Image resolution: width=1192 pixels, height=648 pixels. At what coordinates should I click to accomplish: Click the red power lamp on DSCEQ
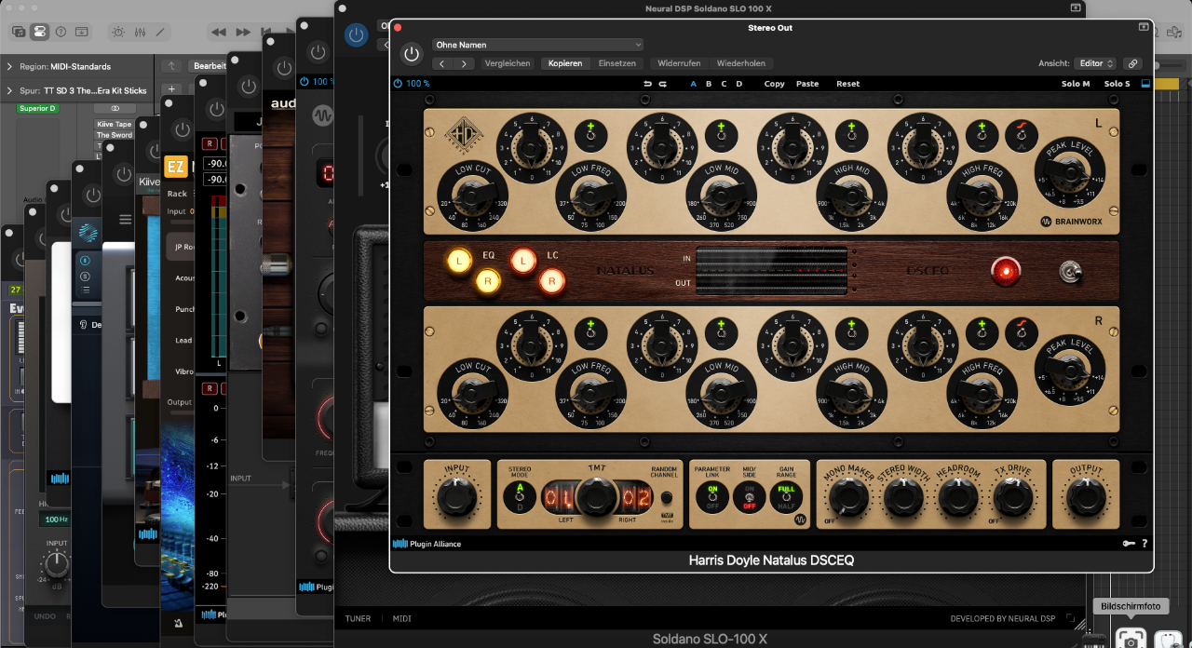[x=1006, y=271]
